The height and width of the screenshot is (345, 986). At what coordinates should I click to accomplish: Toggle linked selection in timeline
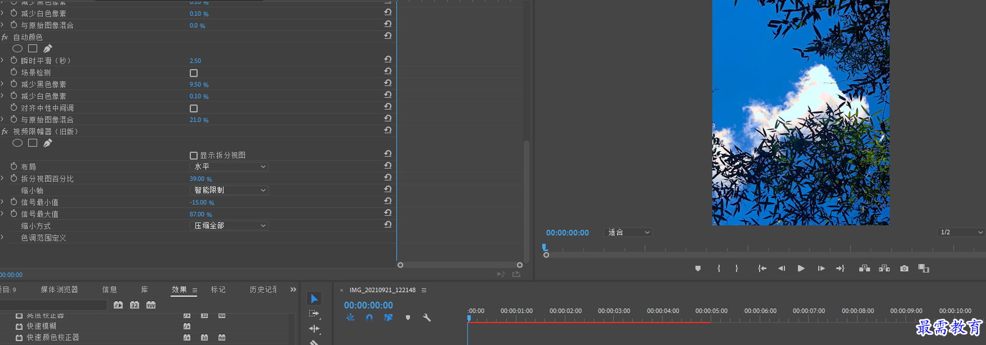[389, 317]
